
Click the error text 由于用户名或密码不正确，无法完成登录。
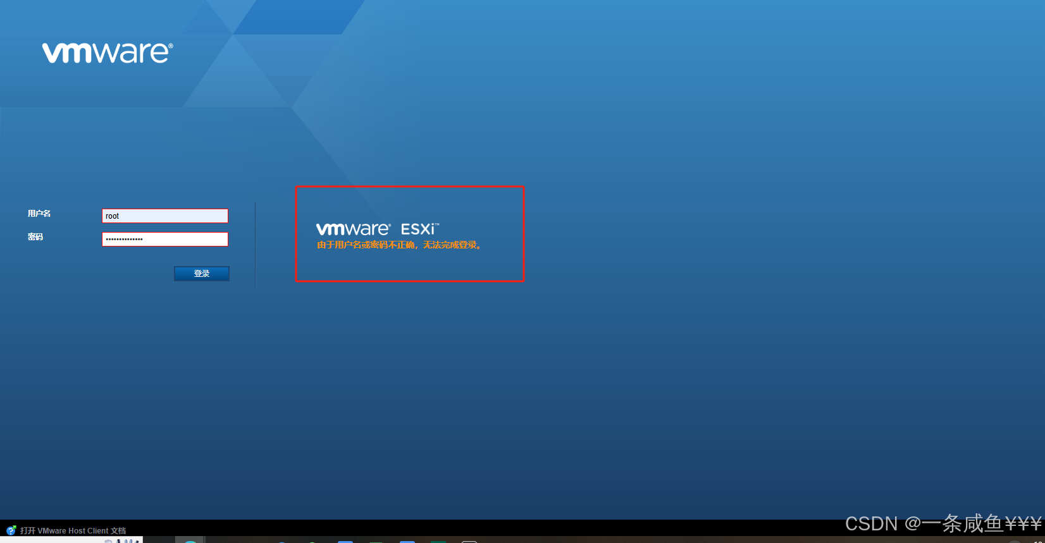pyautogui.click(x=399, y=245)
